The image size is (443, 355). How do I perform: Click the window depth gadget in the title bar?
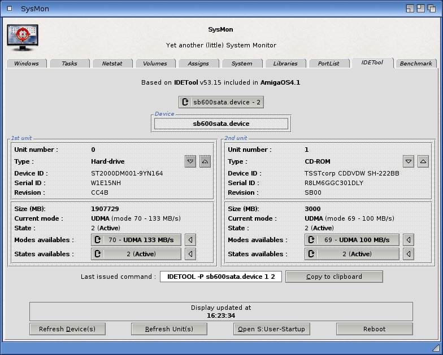[432, 8]
